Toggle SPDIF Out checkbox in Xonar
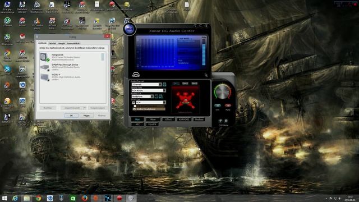The width and height of the screenshot is (359, 202). tap(134, 103)
